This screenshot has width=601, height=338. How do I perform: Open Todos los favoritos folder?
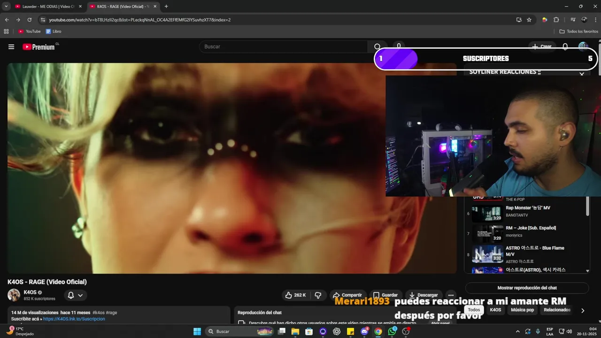click(x=578, y=31)
